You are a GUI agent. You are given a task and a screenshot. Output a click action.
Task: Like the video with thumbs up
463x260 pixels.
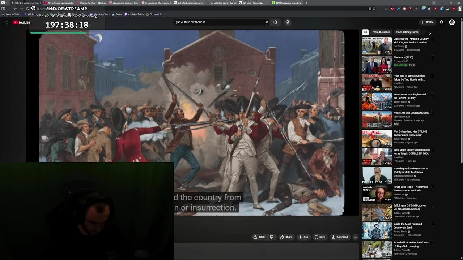(259, 237)
